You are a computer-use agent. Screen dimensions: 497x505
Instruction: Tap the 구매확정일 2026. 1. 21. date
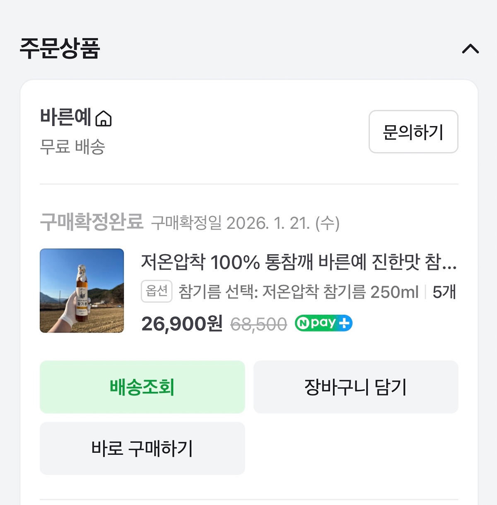[245, 223]
